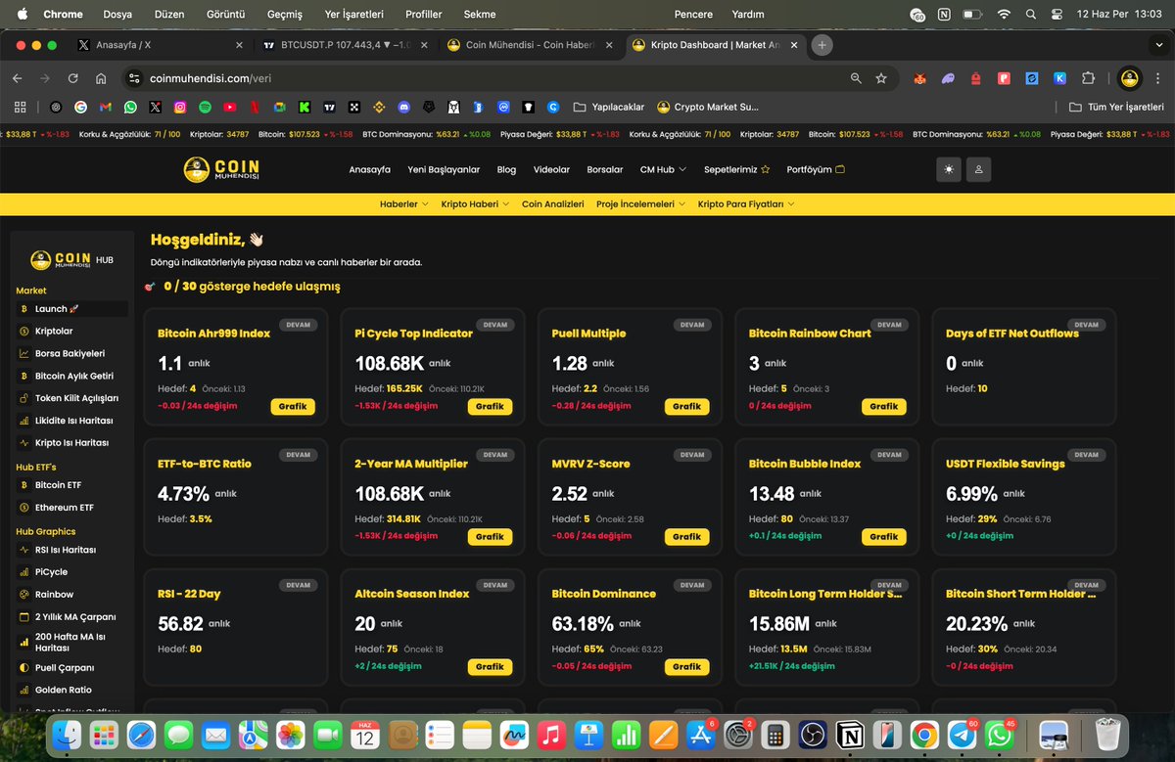The height and width of the screenshot is (762, 1175).
Task: Open Yeni Başlayanlar navigation link
Action: (444, 169)
